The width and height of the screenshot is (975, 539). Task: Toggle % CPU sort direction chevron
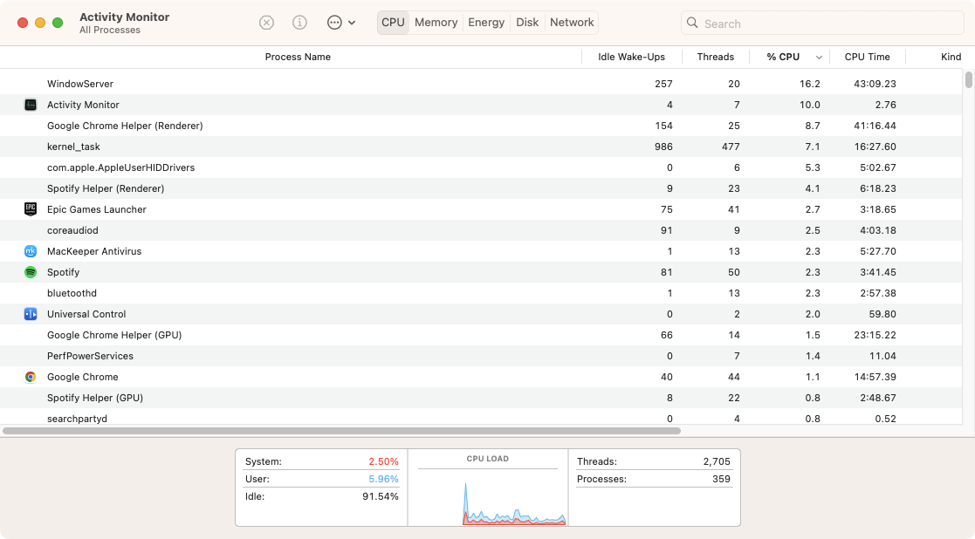819,58
